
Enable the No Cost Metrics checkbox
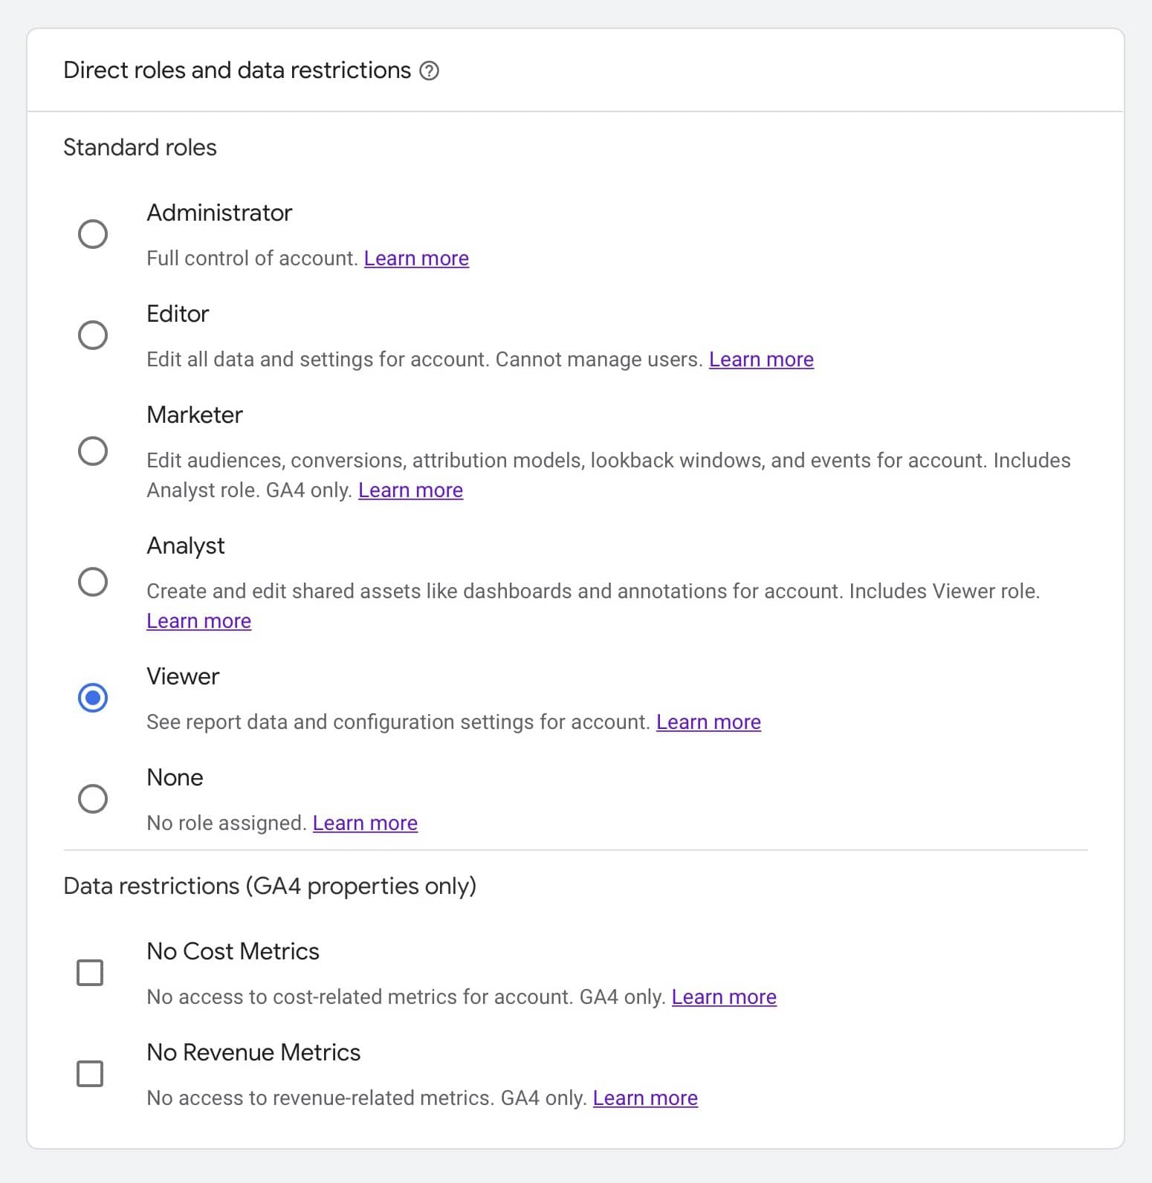[90, 973]
